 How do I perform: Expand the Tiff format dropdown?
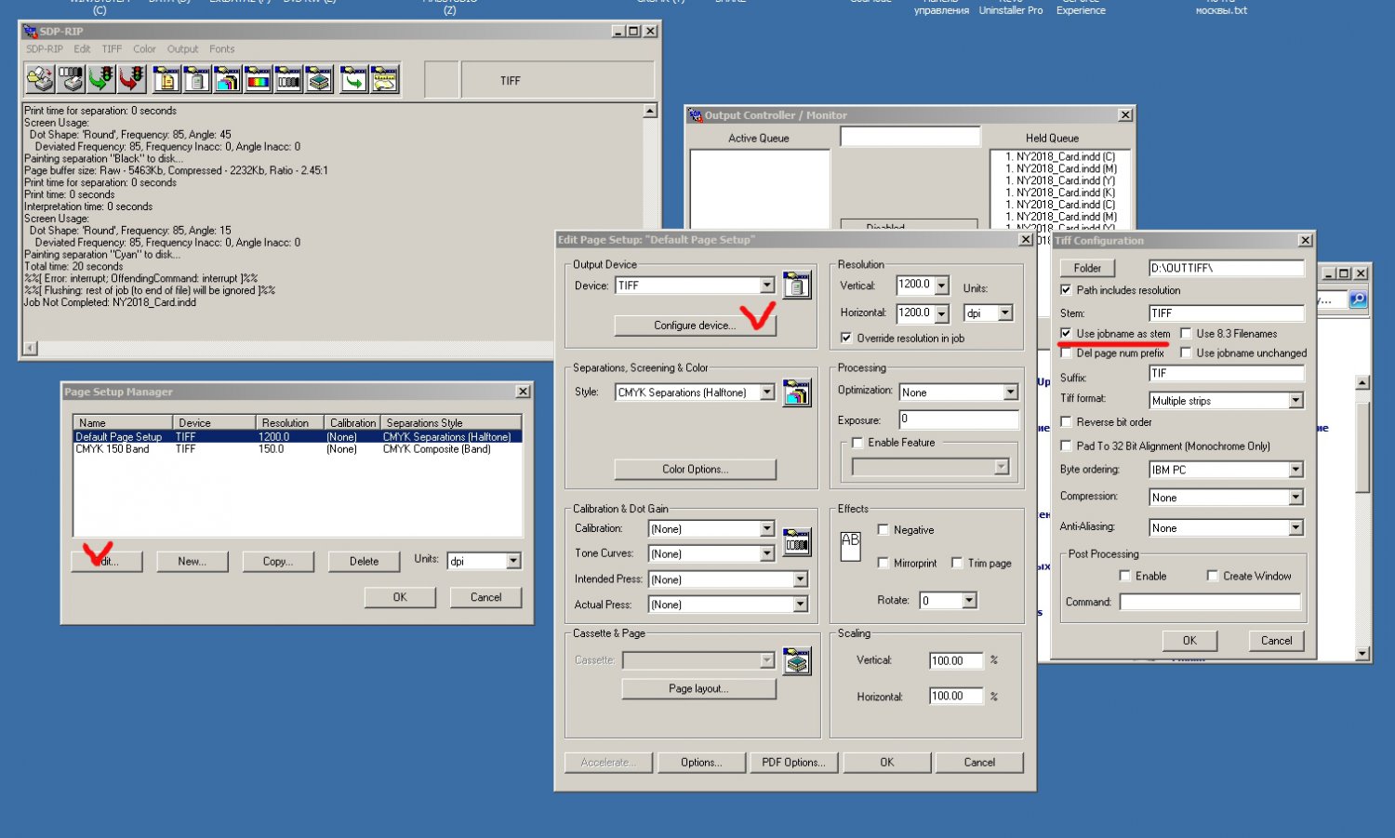[1295, 401]
